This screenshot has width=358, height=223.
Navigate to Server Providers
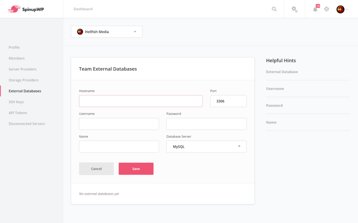22,69
